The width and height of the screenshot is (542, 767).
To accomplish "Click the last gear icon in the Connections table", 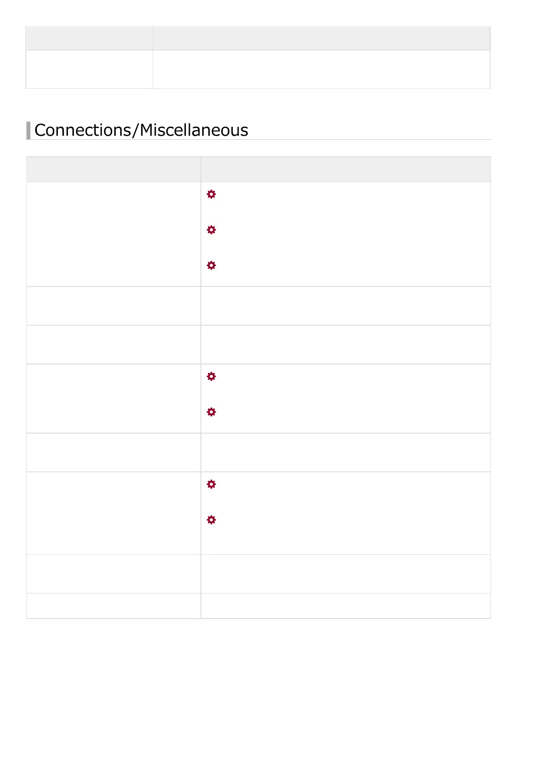I will pos(211,520).
